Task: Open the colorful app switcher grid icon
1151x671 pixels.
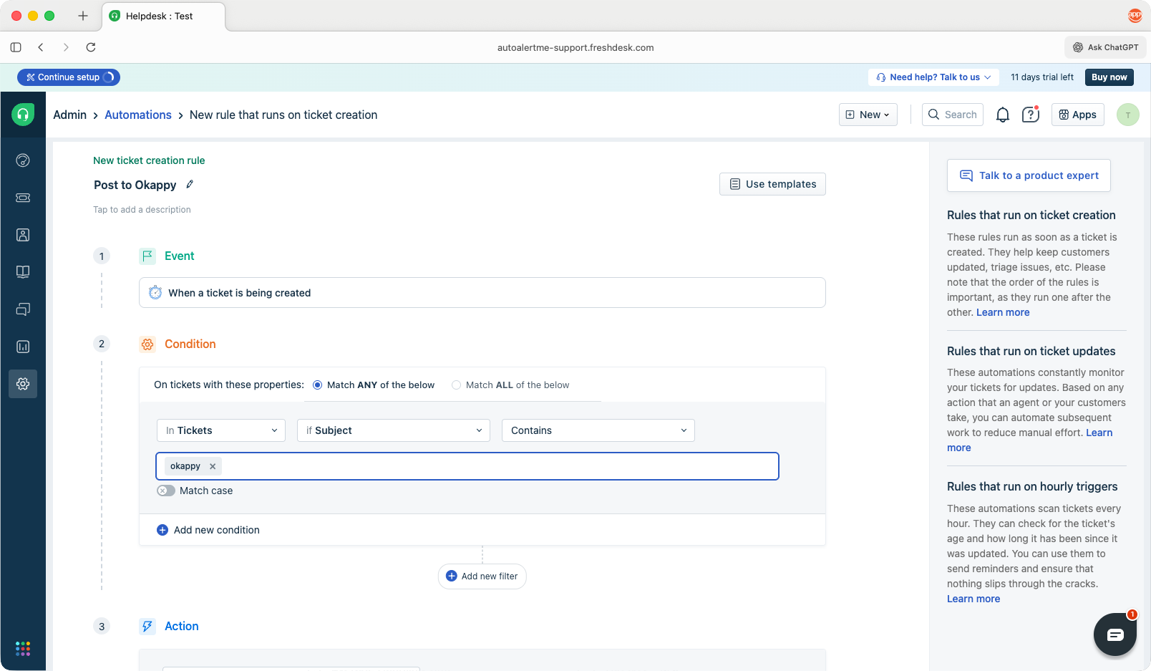Action: 23,649
